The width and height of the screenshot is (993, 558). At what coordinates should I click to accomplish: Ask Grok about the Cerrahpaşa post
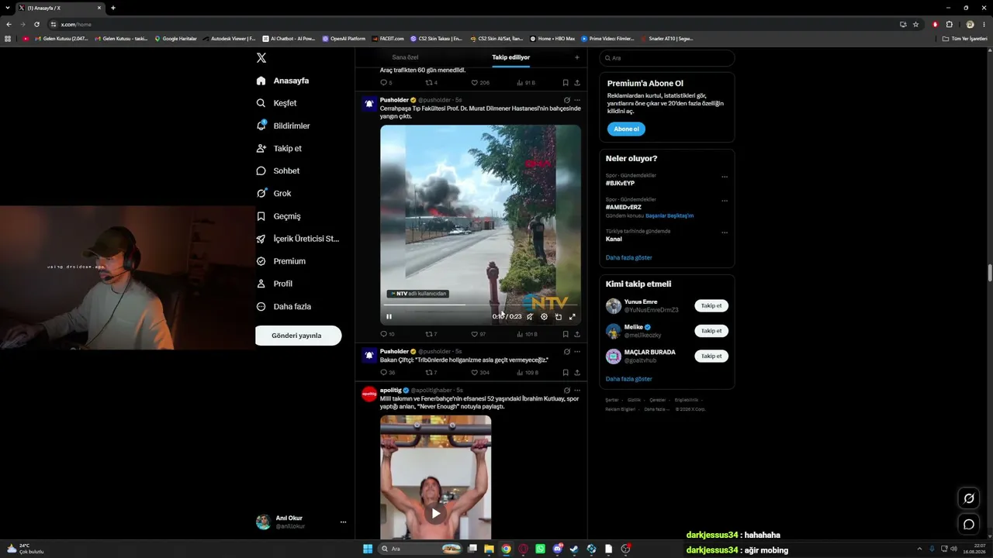coord(567,100)
